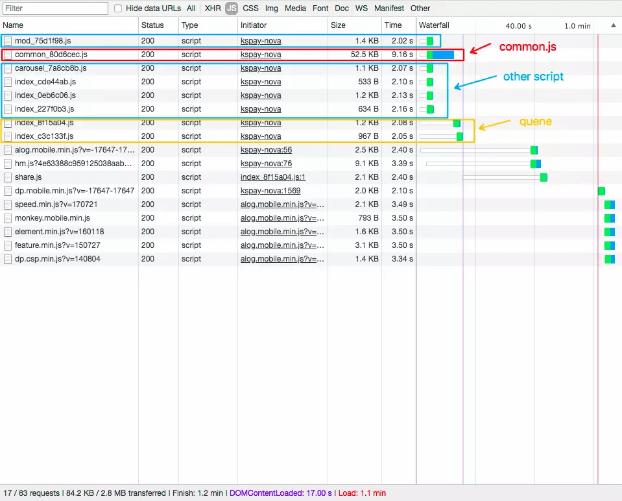Click the 52.5 KB size cell

(365, 55)
